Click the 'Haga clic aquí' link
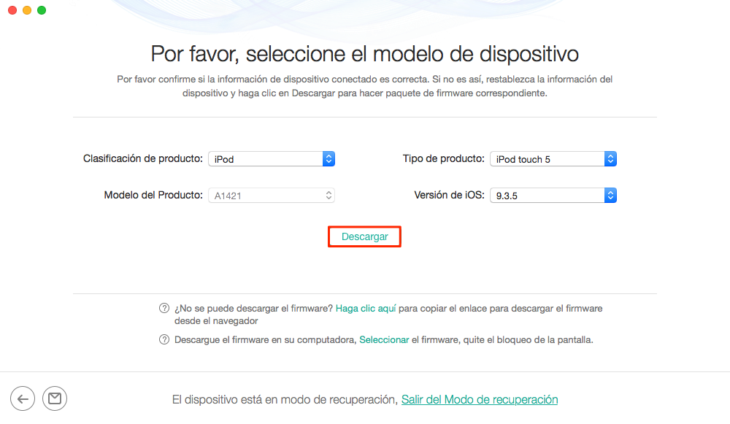Screen dimensions: 730x424 pyautogui.click(x=366, y=309)
